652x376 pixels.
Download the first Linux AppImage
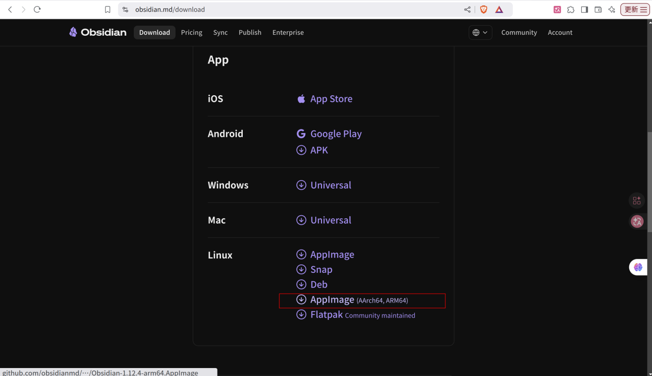332,254
